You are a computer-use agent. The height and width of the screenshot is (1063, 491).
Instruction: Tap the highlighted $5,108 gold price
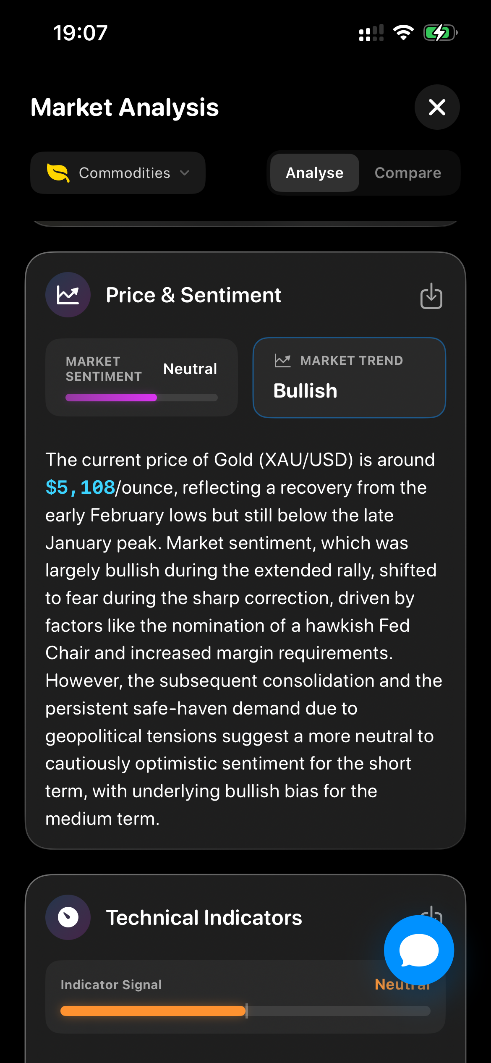pyautogui.click(x=80, y=487)
